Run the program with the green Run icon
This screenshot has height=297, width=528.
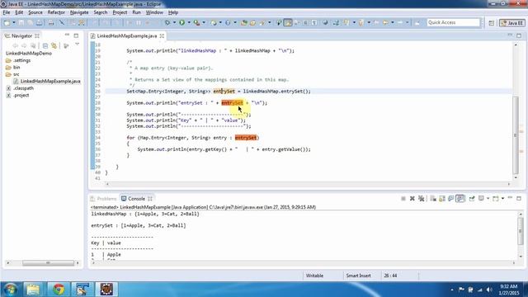181,22
